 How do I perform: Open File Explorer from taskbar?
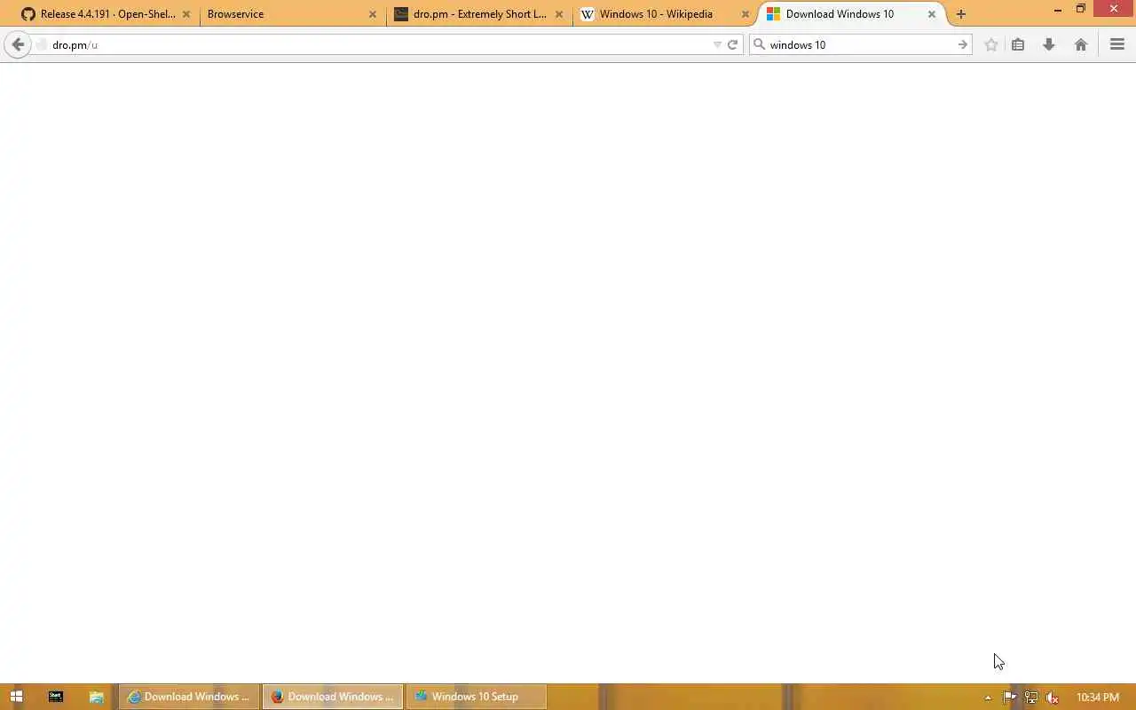97,697
